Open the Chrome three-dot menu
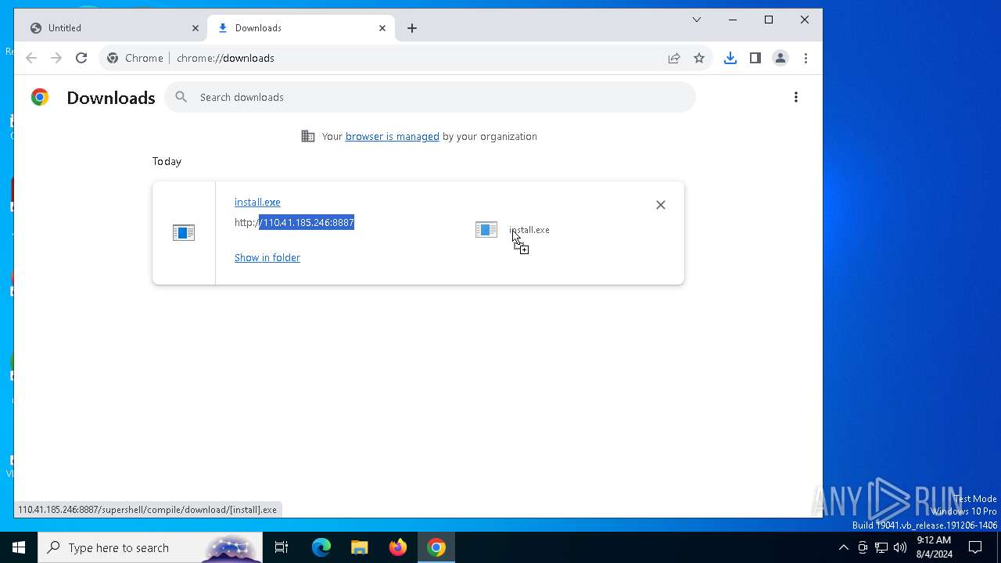Viewport: 1001px width, 563px height. point(805,58)
